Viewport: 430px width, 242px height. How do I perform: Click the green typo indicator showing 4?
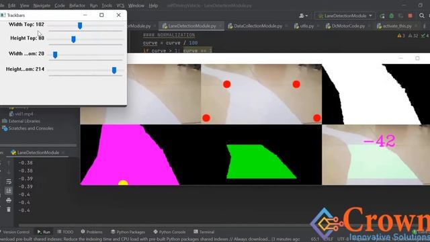pos(425,36)
